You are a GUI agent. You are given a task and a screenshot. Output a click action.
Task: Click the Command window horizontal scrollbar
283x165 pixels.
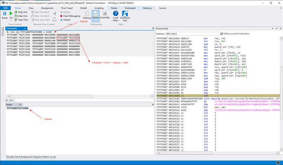click(80, 96)
